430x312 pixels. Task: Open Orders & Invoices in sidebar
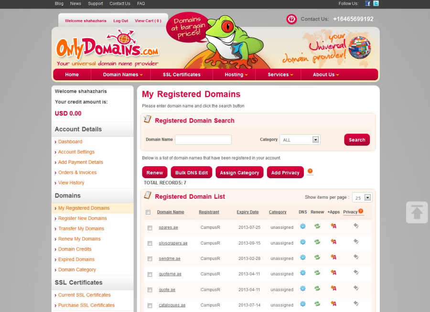pos(77,172)
